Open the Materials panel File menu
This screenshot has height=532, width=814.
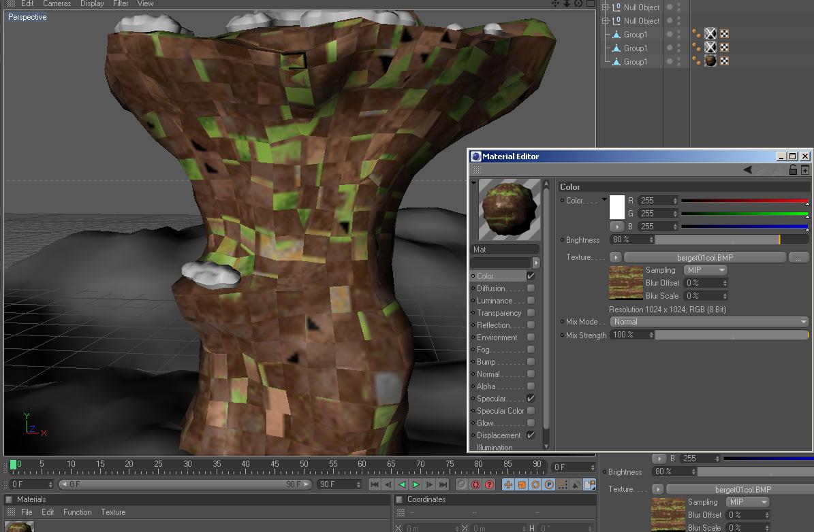(x=27, y=512)
